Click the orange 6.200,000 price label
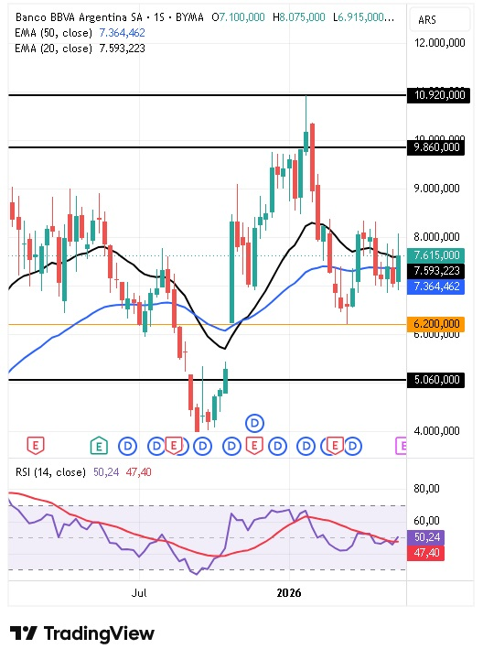 tap(435, 324)
